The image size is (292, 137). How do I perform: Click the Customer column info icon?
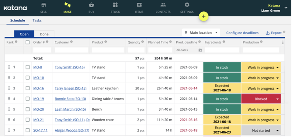click(71, 42)
